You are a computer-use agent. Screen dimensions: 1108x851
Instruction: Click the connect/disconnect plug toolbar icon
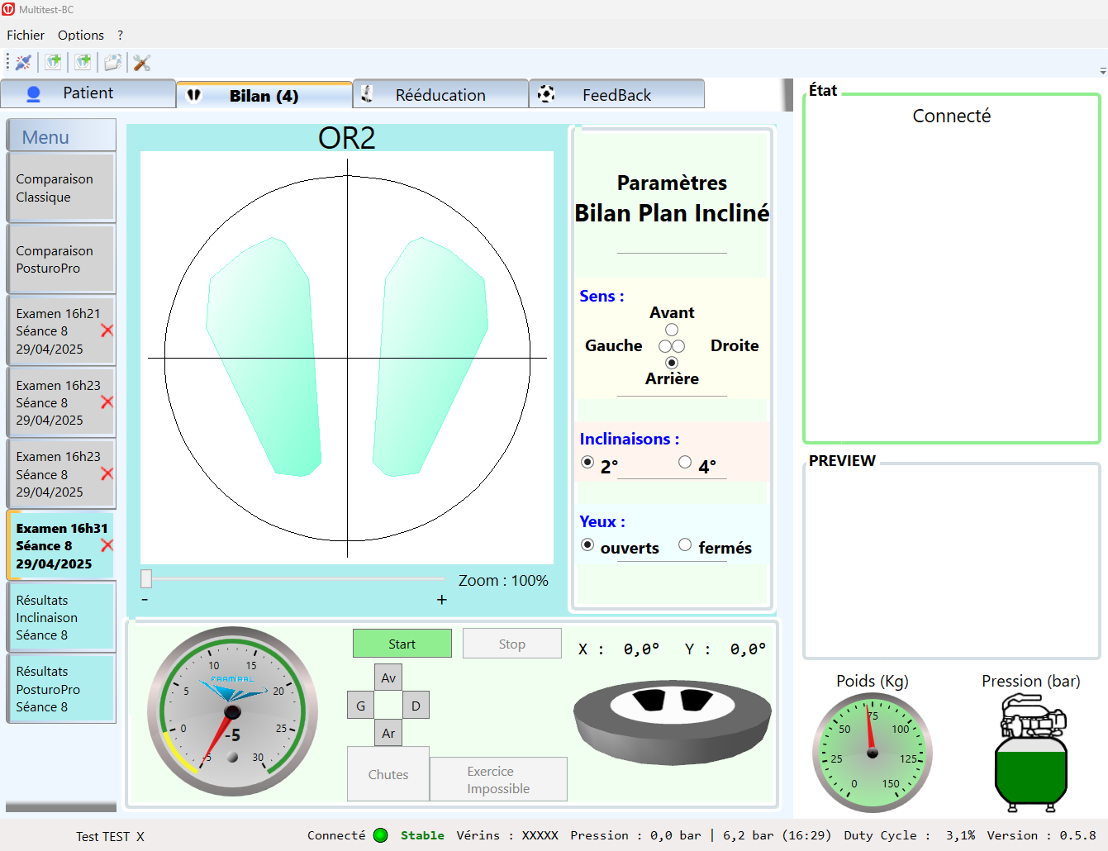[23, 62]
